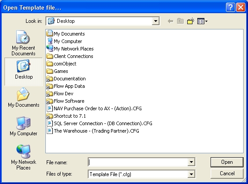This screenshot has width=248, height=184.
Task: Expand the File name dropdown arrow
Action: click(191, 162)
